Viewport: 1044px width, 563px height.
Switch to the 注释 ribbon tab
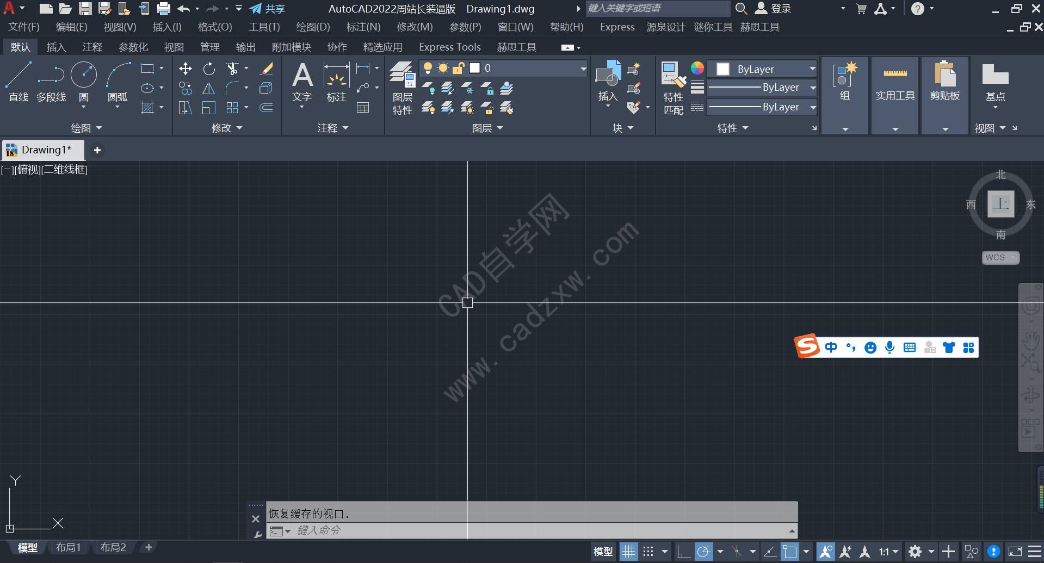(x=92, y=47)
